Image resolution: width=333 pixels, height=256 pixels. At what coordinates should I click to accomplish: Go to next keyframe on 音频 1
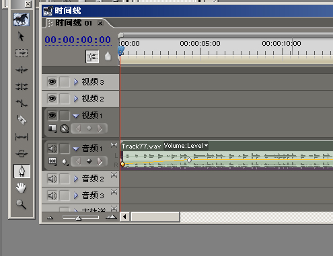pyautogui.click(x=100, y=161)
